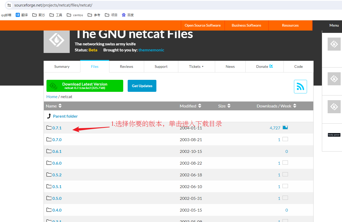Viewport: 342px width, 222px height.
Task: Expand the Tickets dropdown tab
Action: point(196,67)
